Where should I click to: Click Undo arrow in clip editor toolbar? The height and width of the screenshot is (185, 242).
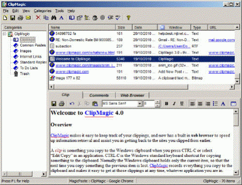coord(72,103)
